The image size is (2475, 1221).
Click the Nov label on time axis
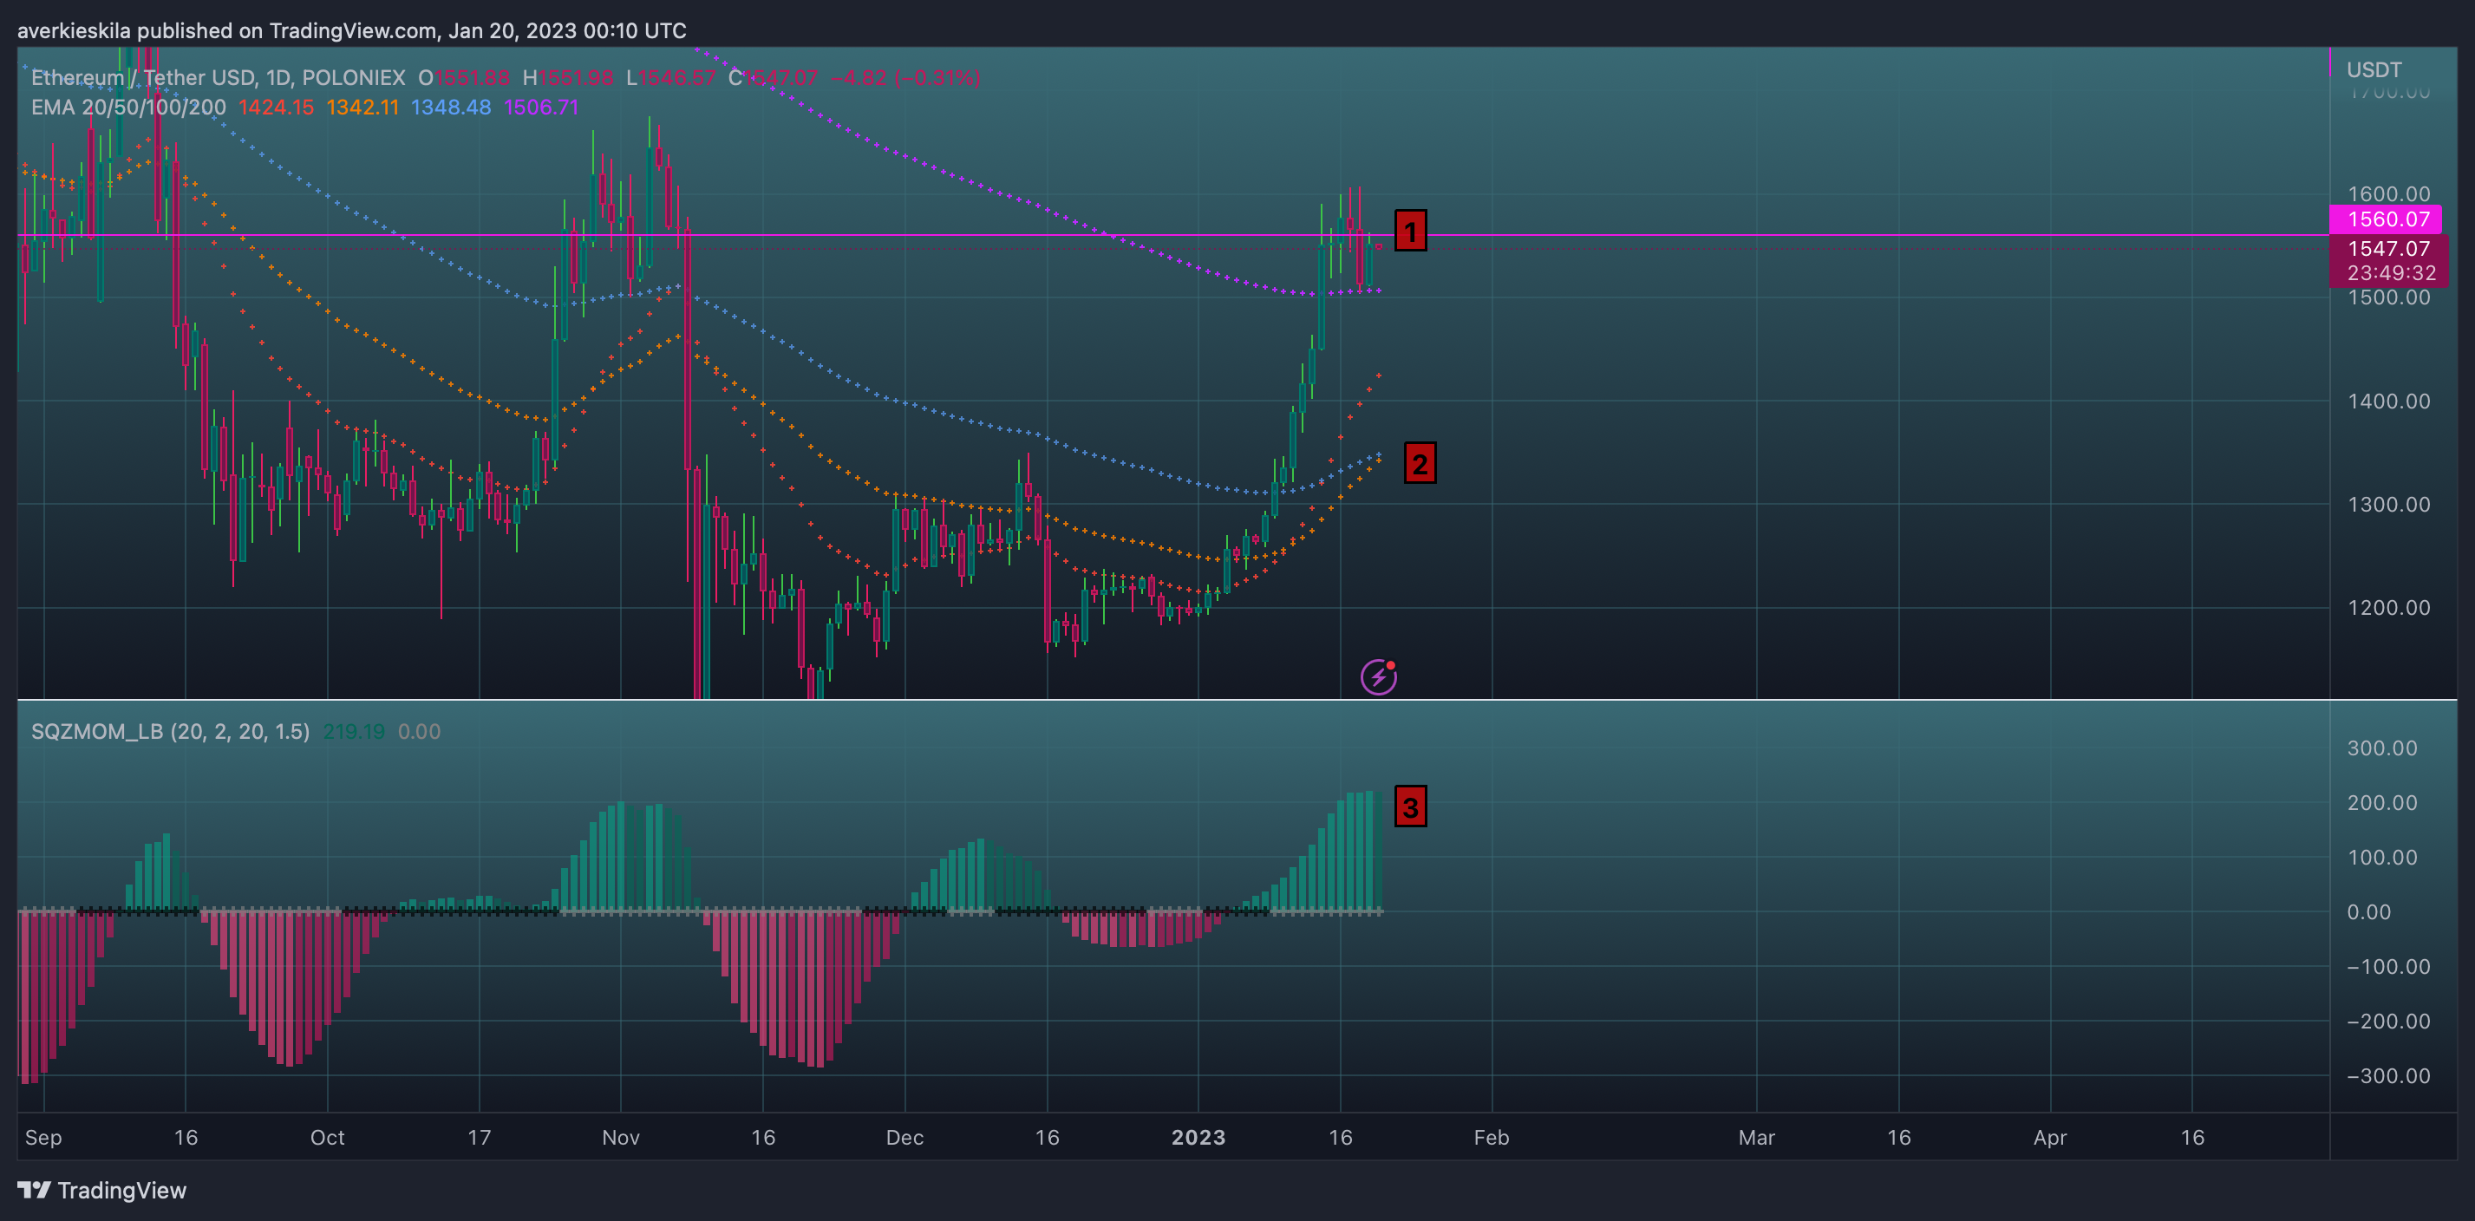(621, 1138)
